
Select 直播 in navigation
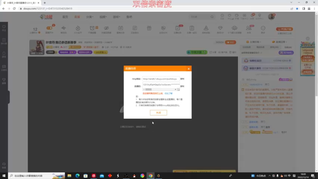[x=77, y=17]
